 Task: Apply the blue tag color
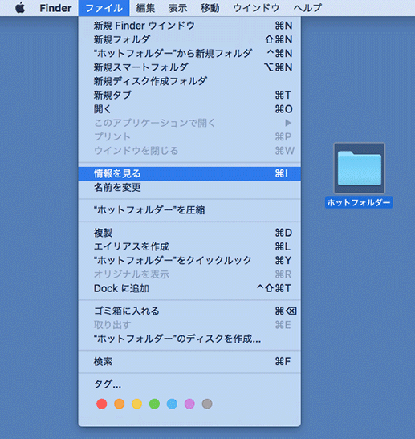[172, 404]
